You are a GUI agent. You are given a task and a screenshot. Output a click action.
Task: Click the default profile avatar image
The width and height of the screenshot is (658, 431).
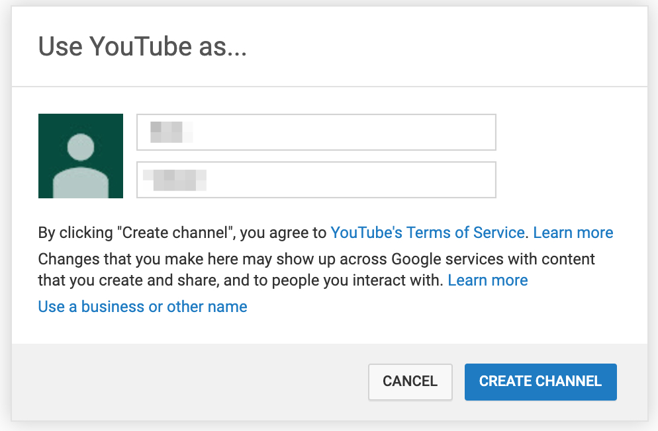pos(81,156)
